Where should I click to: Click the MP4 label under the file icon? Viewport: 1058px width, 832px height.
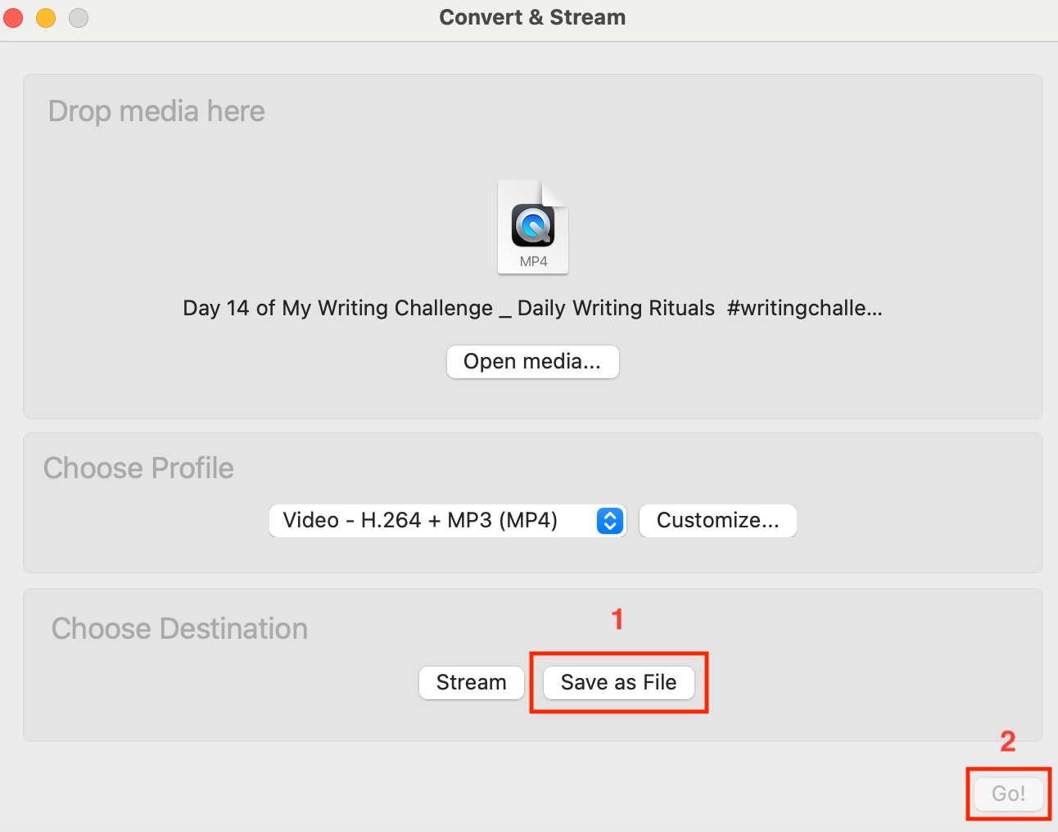coord(532,262)
